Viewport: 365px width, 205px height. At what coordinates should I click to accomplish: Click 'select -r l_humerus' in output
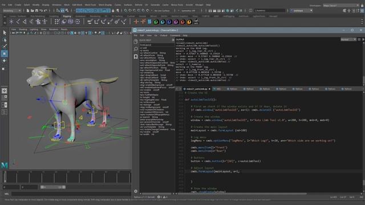(188, 64)
